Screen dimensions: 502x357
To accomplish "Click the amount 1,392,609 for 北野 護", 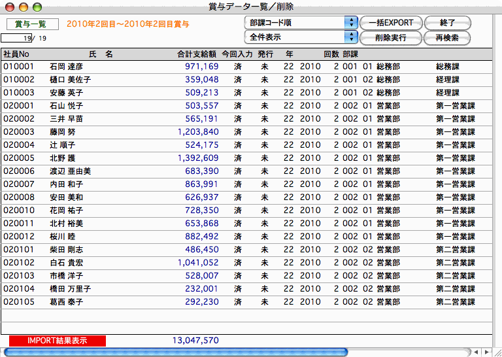I will pyautogui.click(x=197, y=158).
